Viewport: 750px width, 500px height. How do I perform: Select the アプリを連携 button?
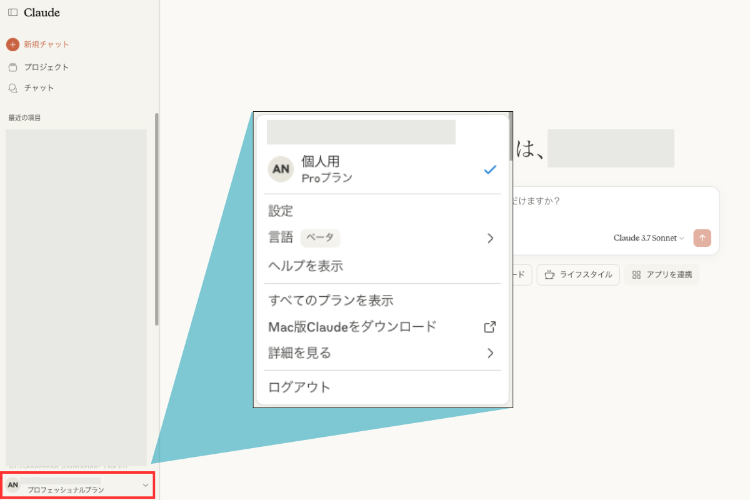tap(661, 275)
